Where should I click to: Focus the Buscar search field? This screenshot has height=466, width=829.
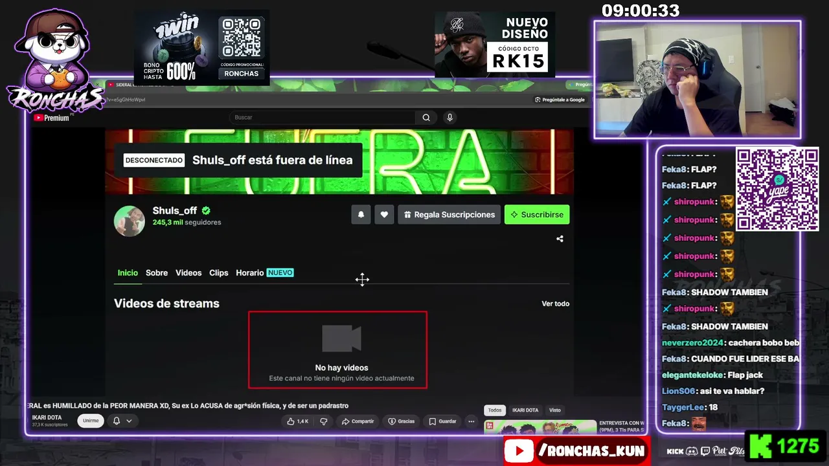[x=323, y=117]
